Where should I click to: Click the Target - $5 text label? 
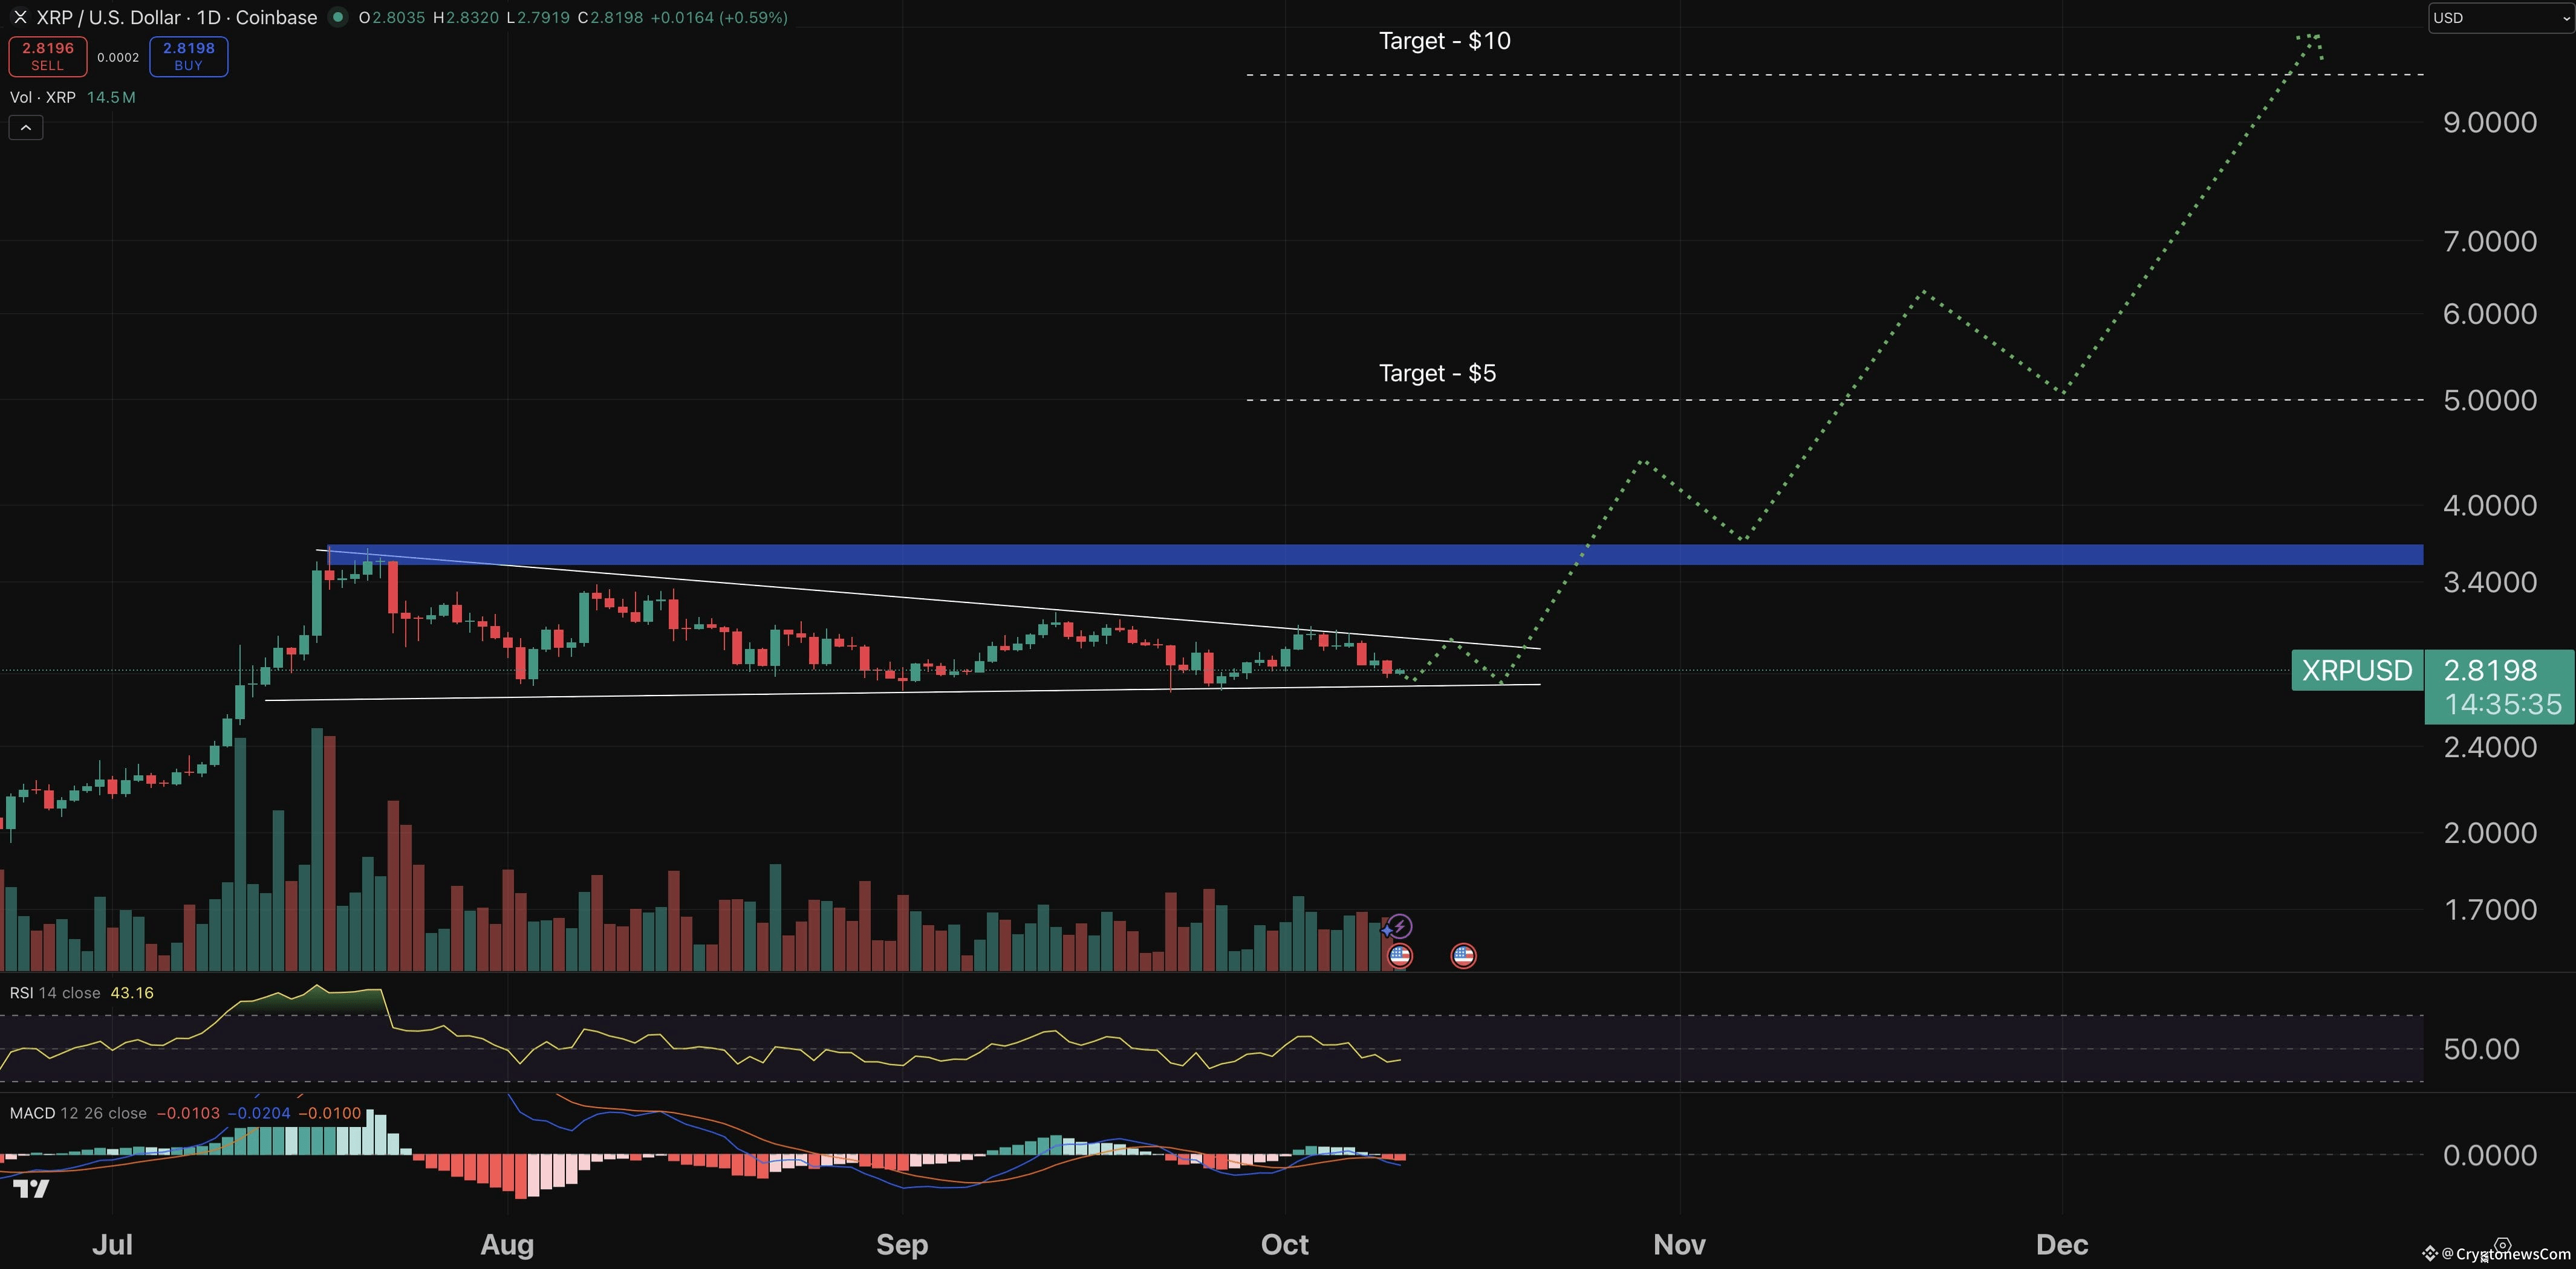[1437, 373]
